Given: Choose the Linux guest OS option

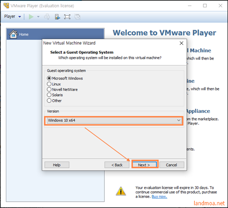Looking at the screenshot, I should click(54, 84).
